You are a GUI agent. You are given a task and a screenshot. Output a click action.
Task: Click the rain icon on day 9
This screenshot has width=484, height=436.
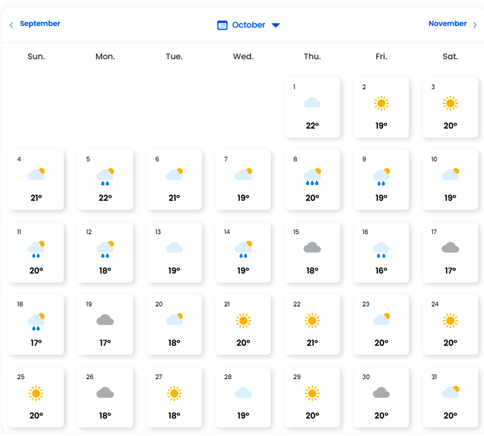381,177
